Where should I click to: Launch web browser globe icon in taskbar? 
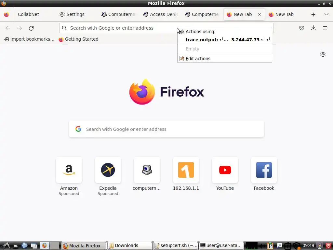pyautogui.click(x=24, y=246)
